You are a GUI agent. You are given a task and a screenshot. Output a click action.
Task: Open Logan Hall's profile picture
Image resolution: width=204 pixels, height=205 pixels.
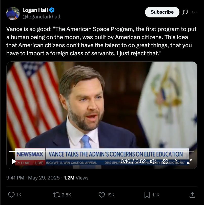click(x=13, y=13)
